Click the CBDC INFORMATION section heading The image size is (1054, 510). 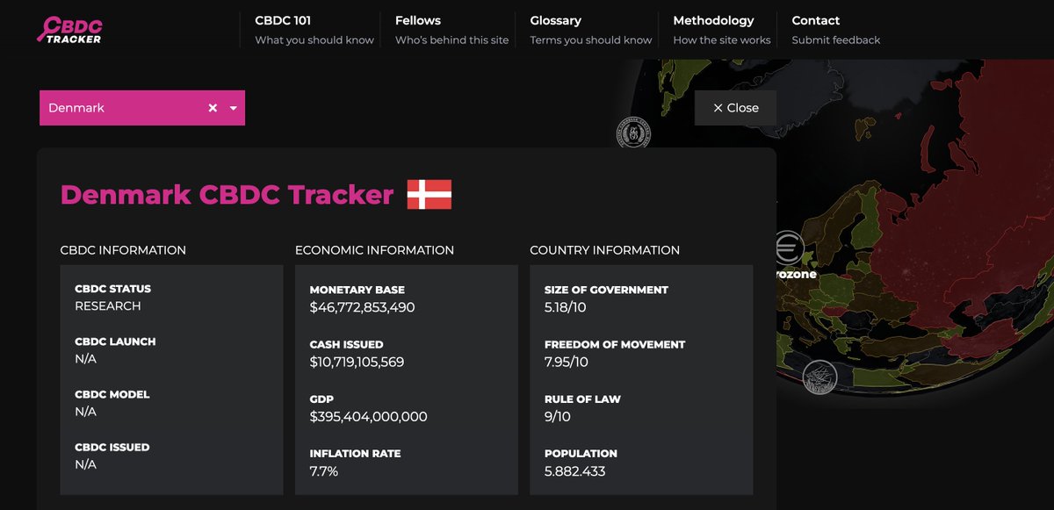point(123,250)
